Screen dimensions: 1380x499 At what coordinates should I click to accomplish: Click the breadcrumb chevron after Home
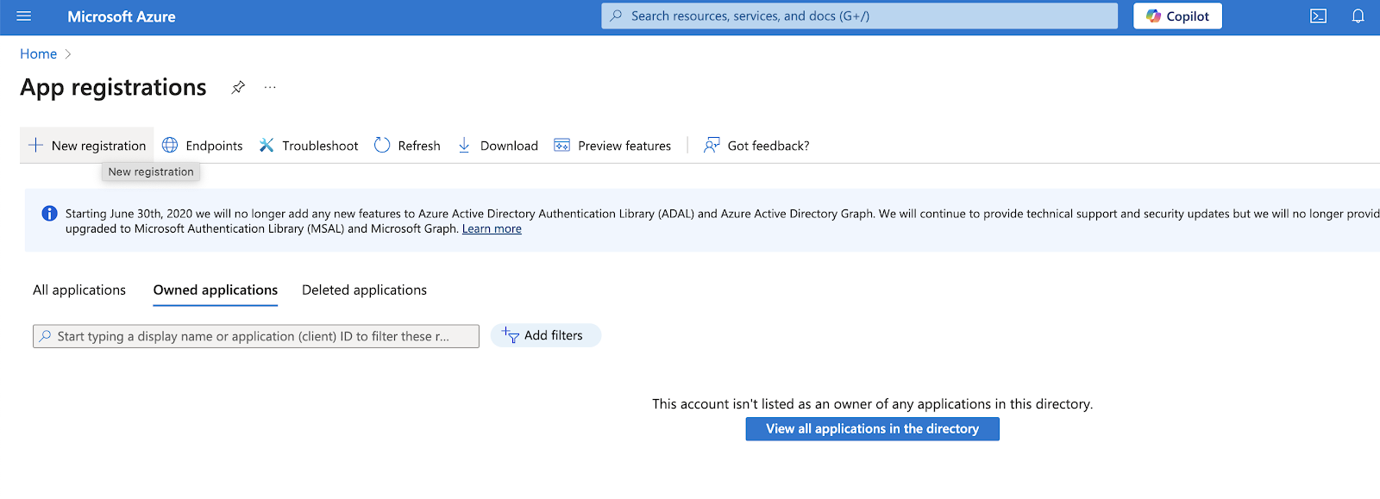tap(68, 54)
